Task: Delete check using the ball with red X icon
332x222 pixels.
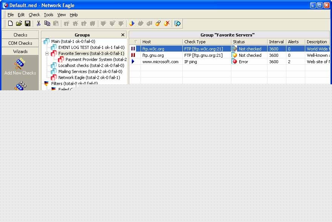Action: click(167, 23)
